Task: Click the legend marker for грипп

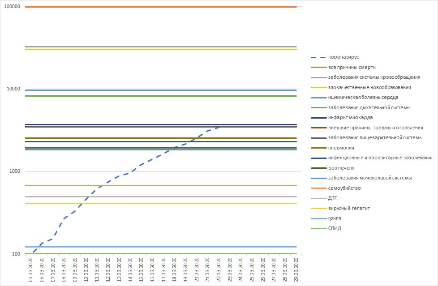Action: pyautogui.click(x=318, y=218)
